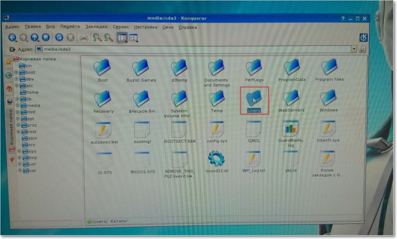
Task: Reload the current folder view
Action: 59,38
